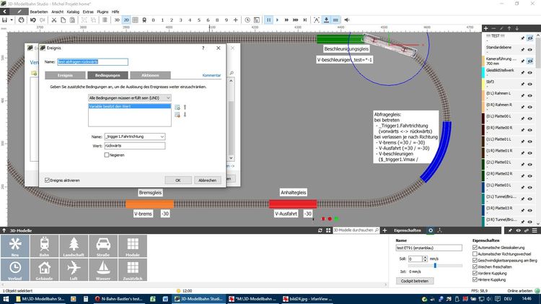Toggle the grid icon in the toolbar
The width and height of the screenshot is (541, 304).
click(x=136, y=20)
